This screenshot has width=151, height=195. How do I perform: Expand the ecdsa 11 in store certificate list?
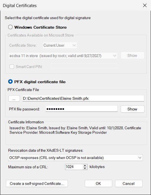[x=63, y=56]
